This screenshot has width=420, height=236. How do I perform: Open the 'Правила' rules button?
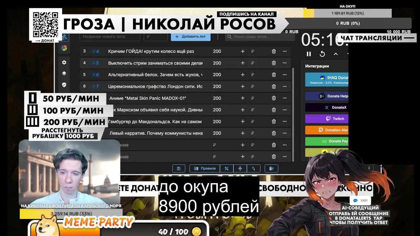pyautogui.click(x=205, y=168)
